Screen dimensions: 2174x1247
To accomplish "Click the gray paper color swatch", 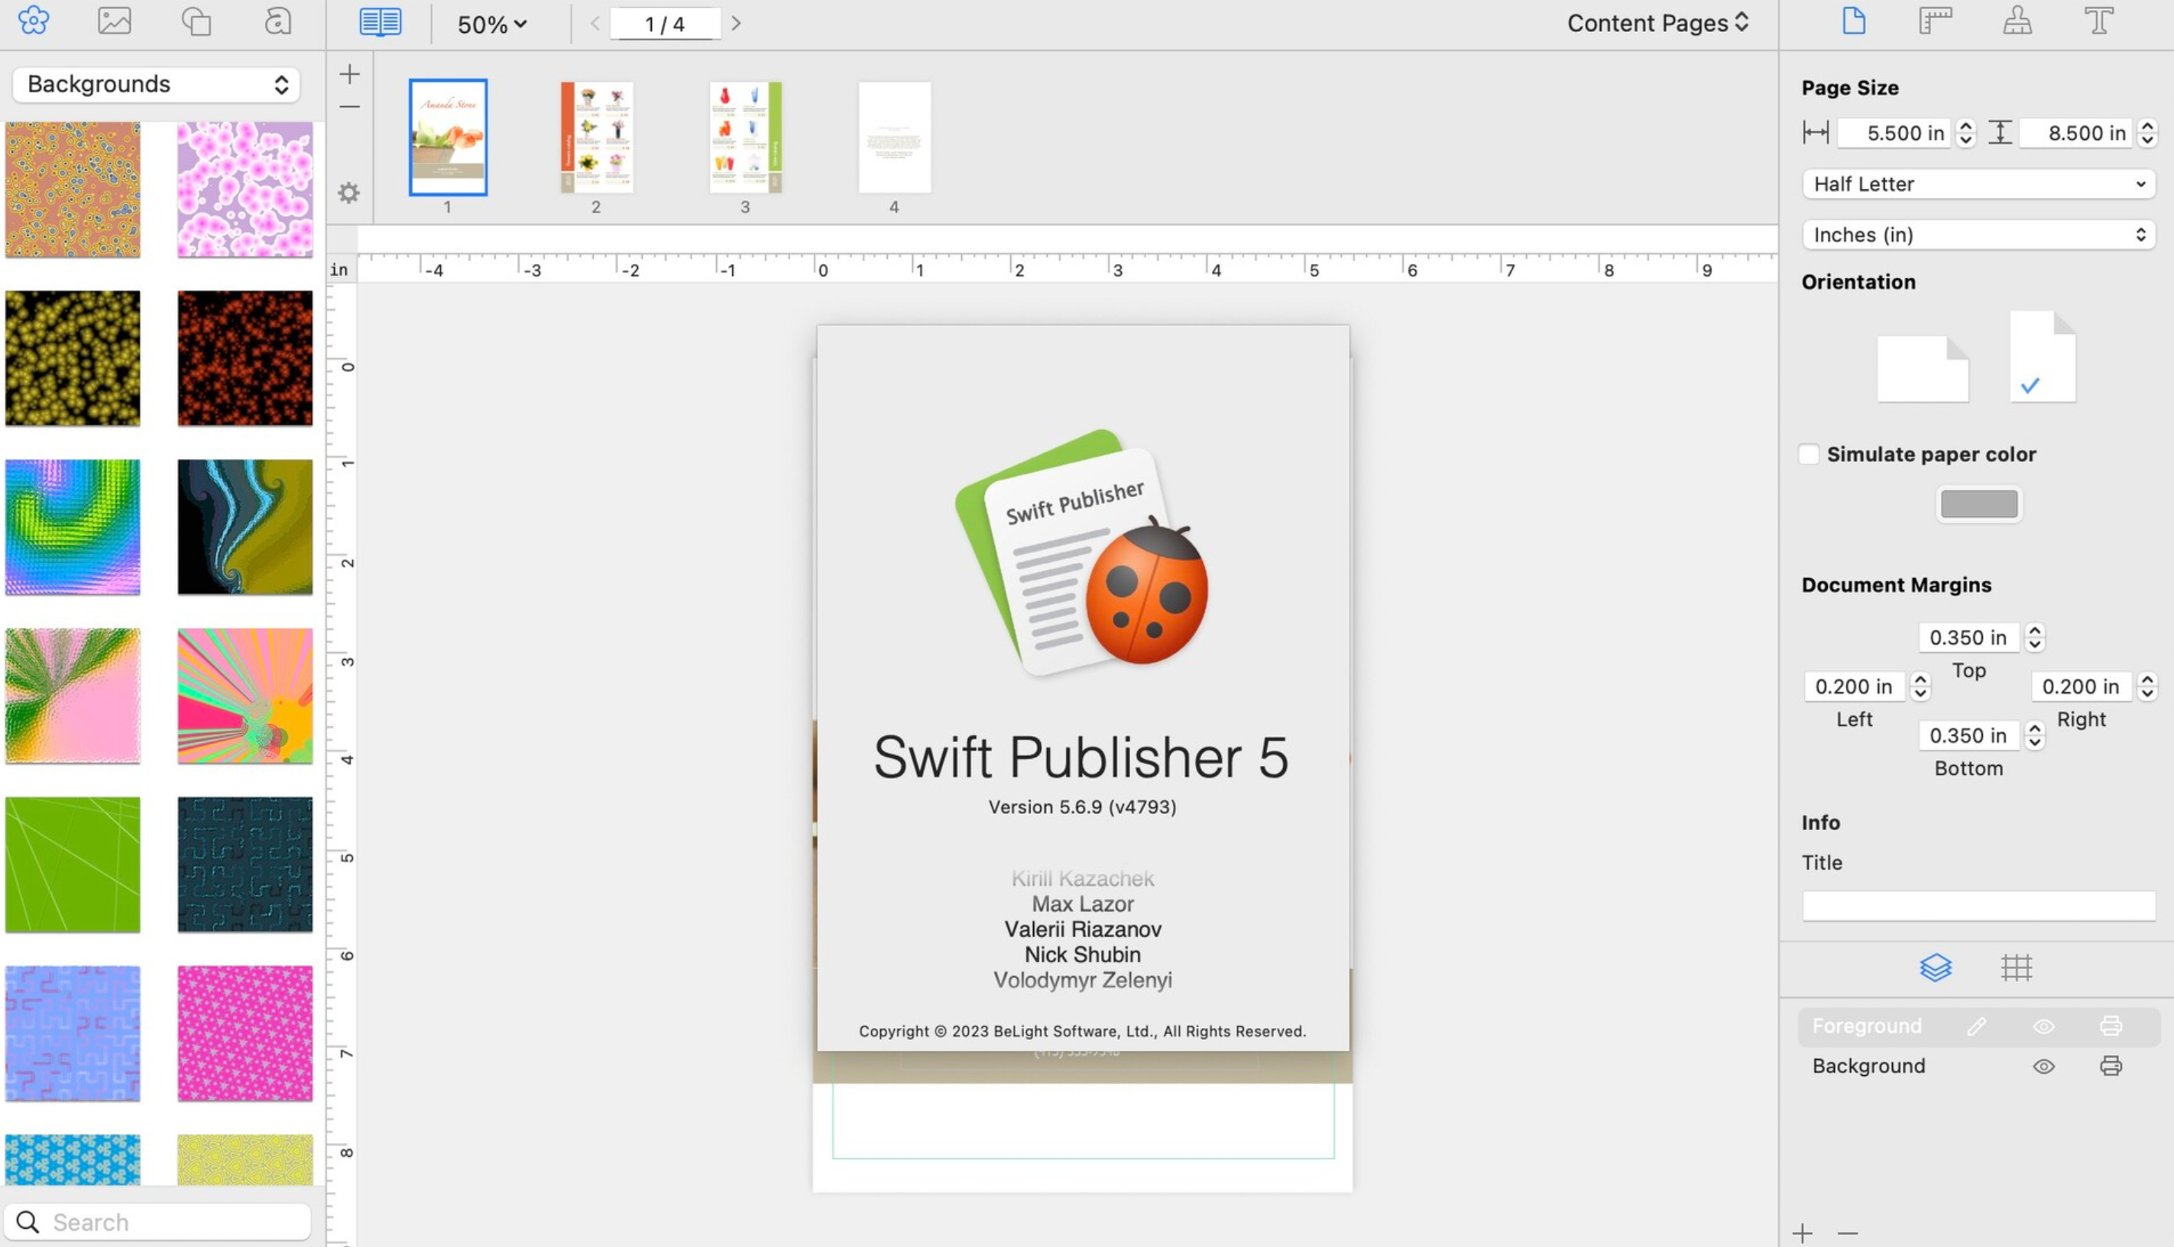I will click(x=1978, y=503).
